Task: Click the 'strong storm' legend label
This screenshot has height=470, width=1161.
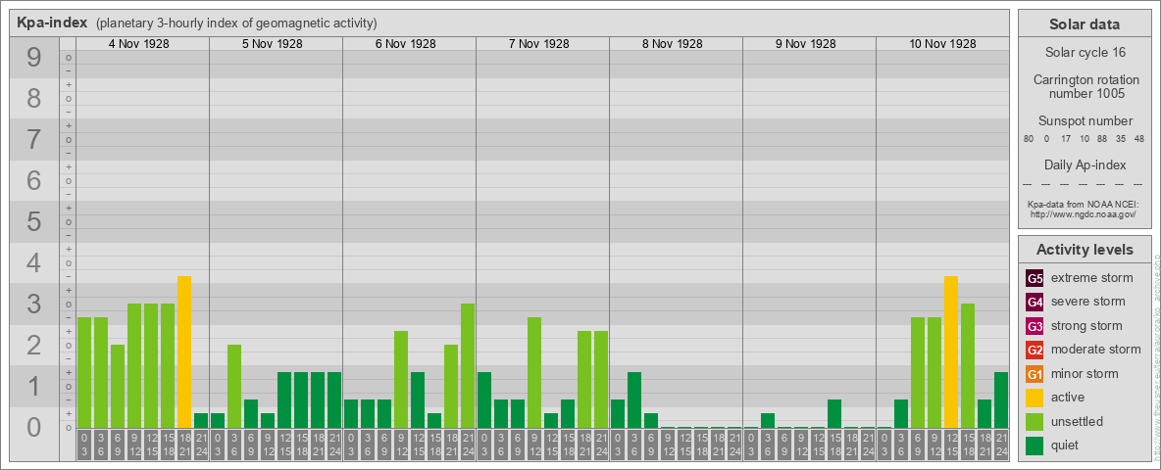Action: point(1086,326)
